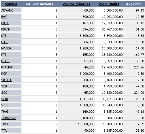Click the BBL-F symbol link
The height and width of the screenshot is (134, 145).
click(5, 23)
